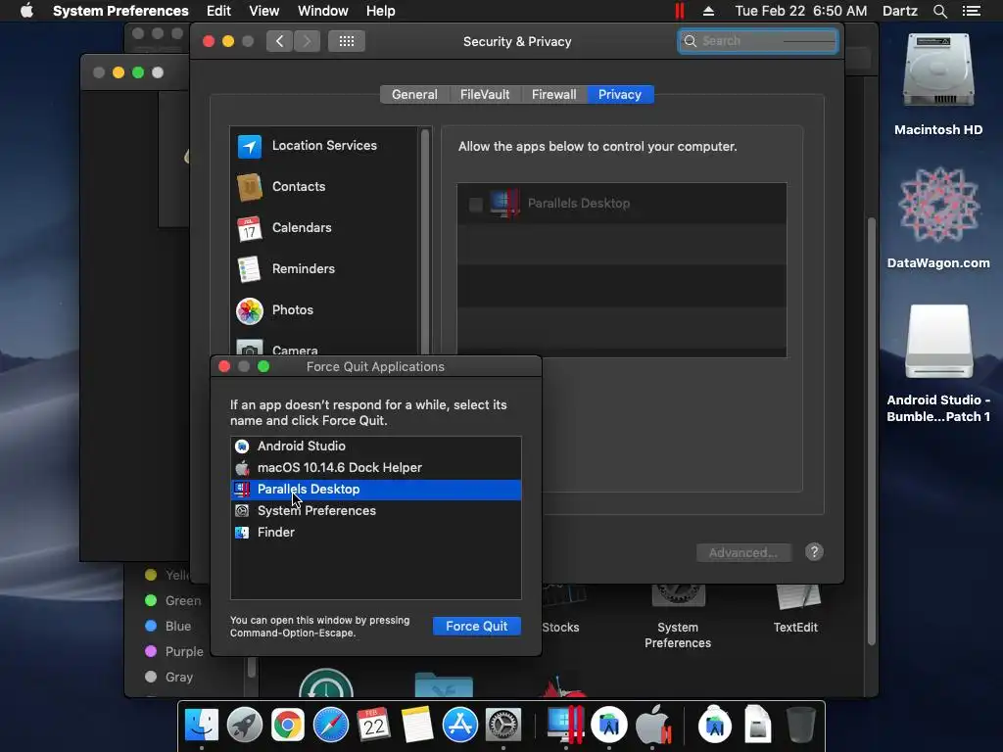Click the Parallels red bars menu bar icon
This screenshot has width=1003, height=752.
tap(680, 11)
